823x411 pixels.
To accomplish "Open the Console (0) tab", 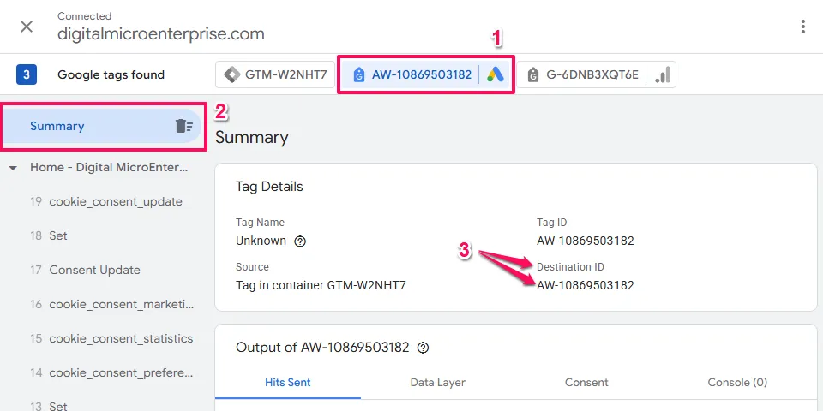I will (736, 383).
